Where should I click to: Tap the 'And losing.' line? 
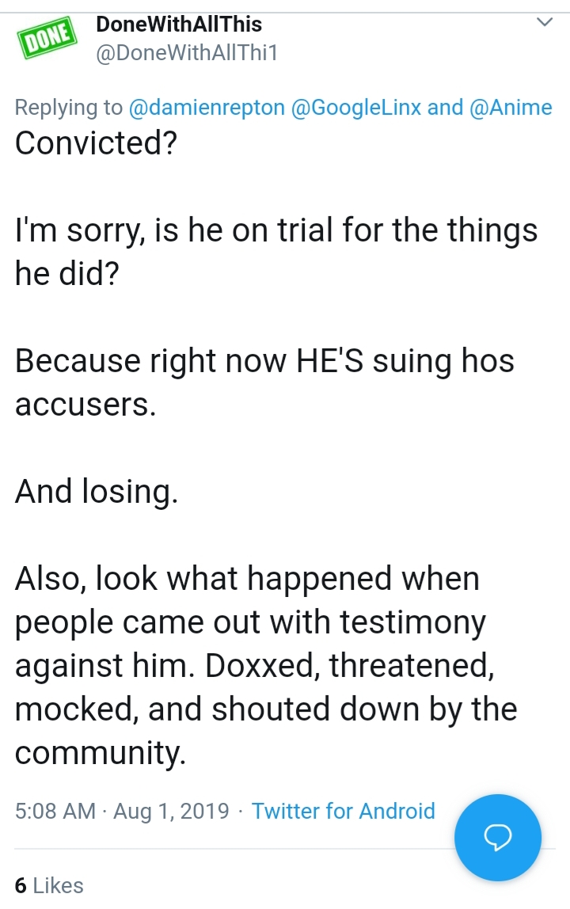[x=97, y=492]
